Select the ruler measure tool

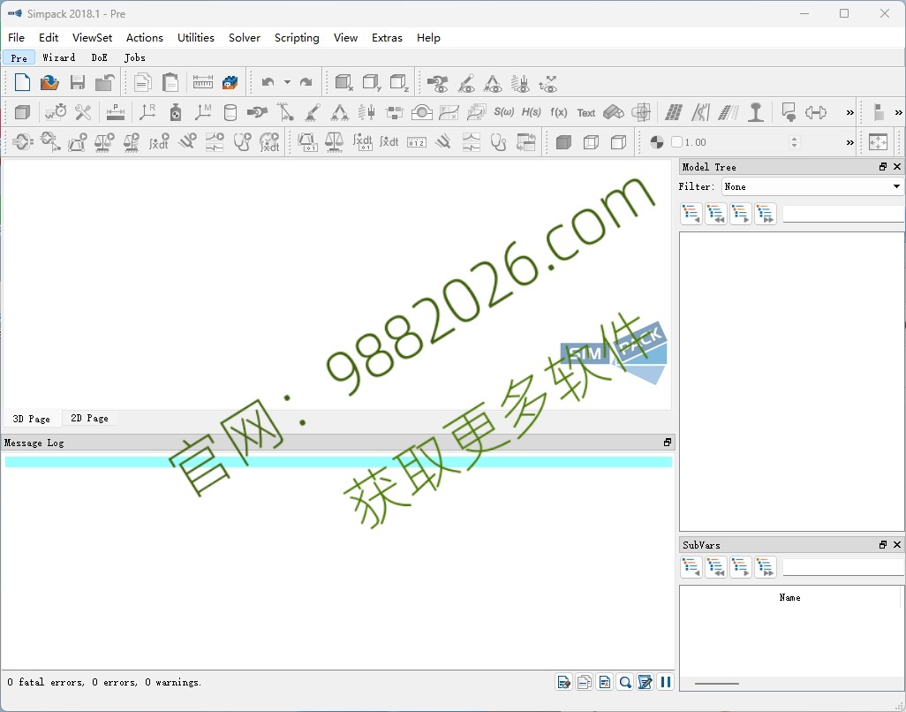[x=203, y=83]
